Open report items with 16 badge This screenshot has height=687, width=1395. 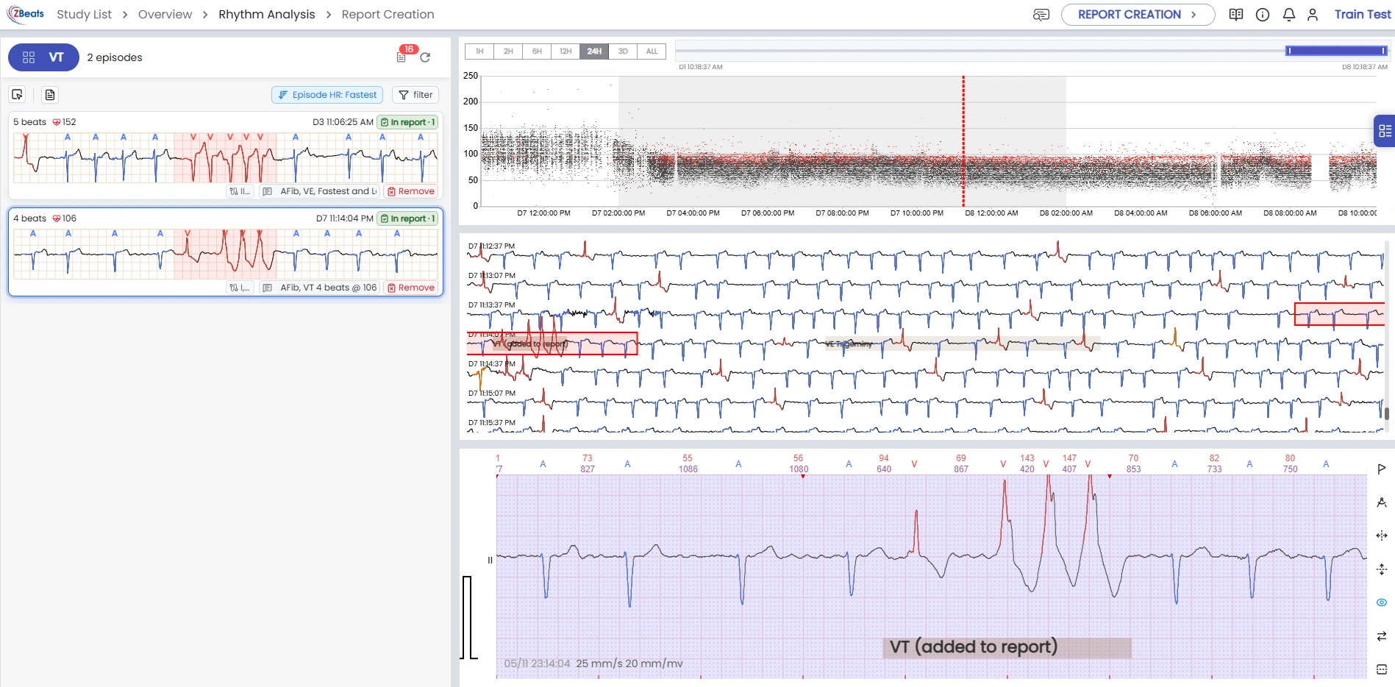(x=403, y=56)
